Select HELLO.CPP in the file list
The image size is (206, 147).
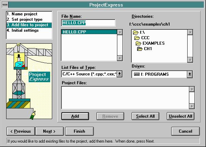pos(89,32)
